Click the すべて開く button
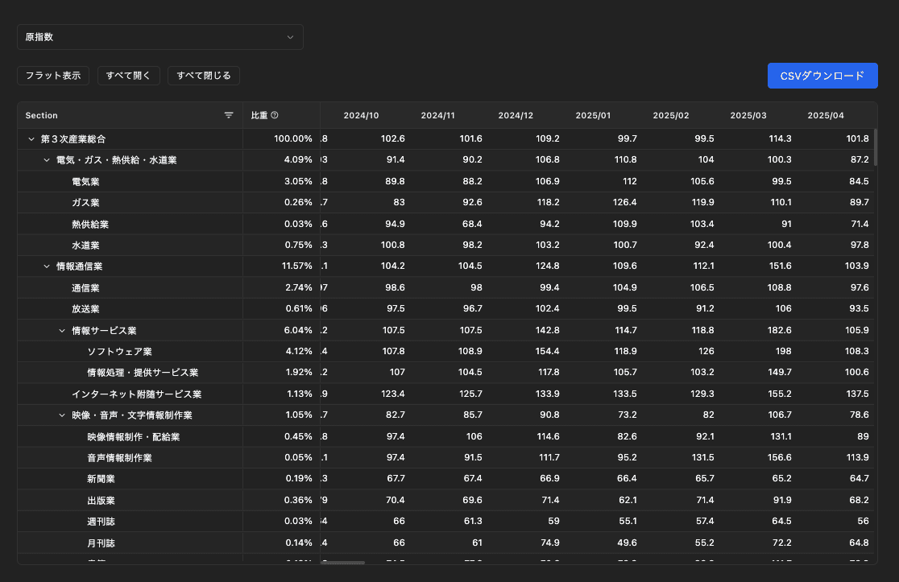Screen dimensions: 899x582 (129, 76)
